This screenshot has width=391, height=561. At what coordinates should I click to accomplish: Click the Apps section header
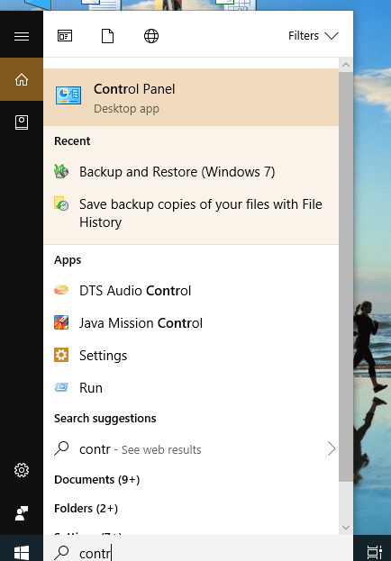tap(68, 260)
